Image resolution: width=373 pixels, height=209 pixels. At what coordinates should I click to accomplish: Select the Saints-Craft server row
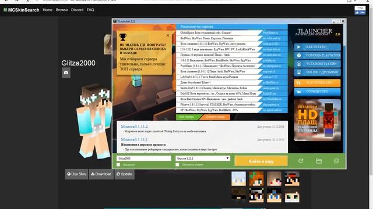[x=232, y=88]
